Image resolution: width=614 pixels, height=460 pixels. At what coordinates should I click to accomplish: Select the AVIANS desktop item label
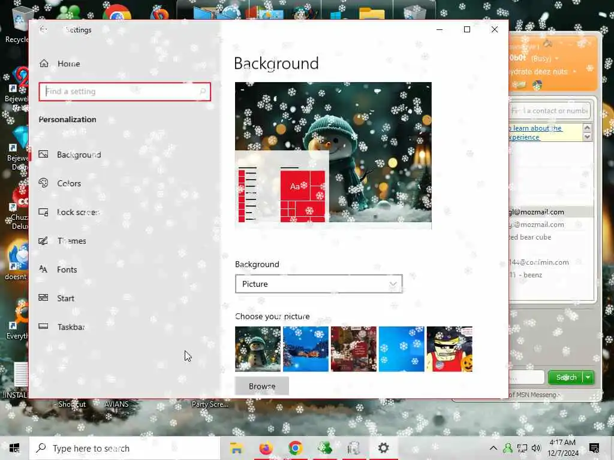coord(116,404)
